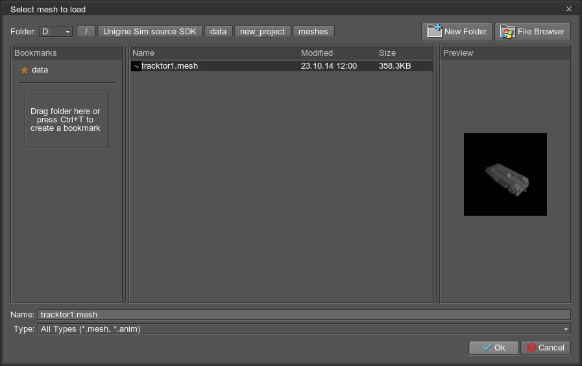Navigate to Unigine Sim source SDK folder
The width and height of the screenshot is (582, 366).
(x=150, y=32)
